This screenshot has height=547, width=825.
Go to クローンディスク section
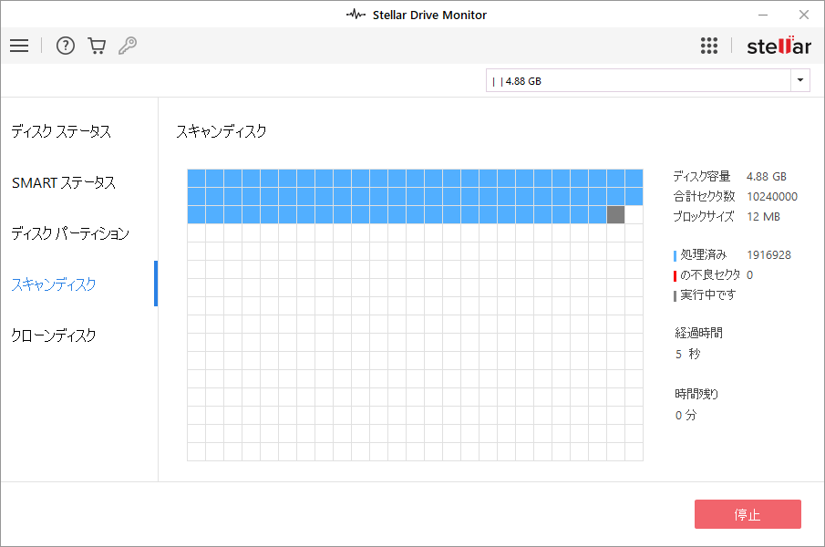click(x=53, y=335)
